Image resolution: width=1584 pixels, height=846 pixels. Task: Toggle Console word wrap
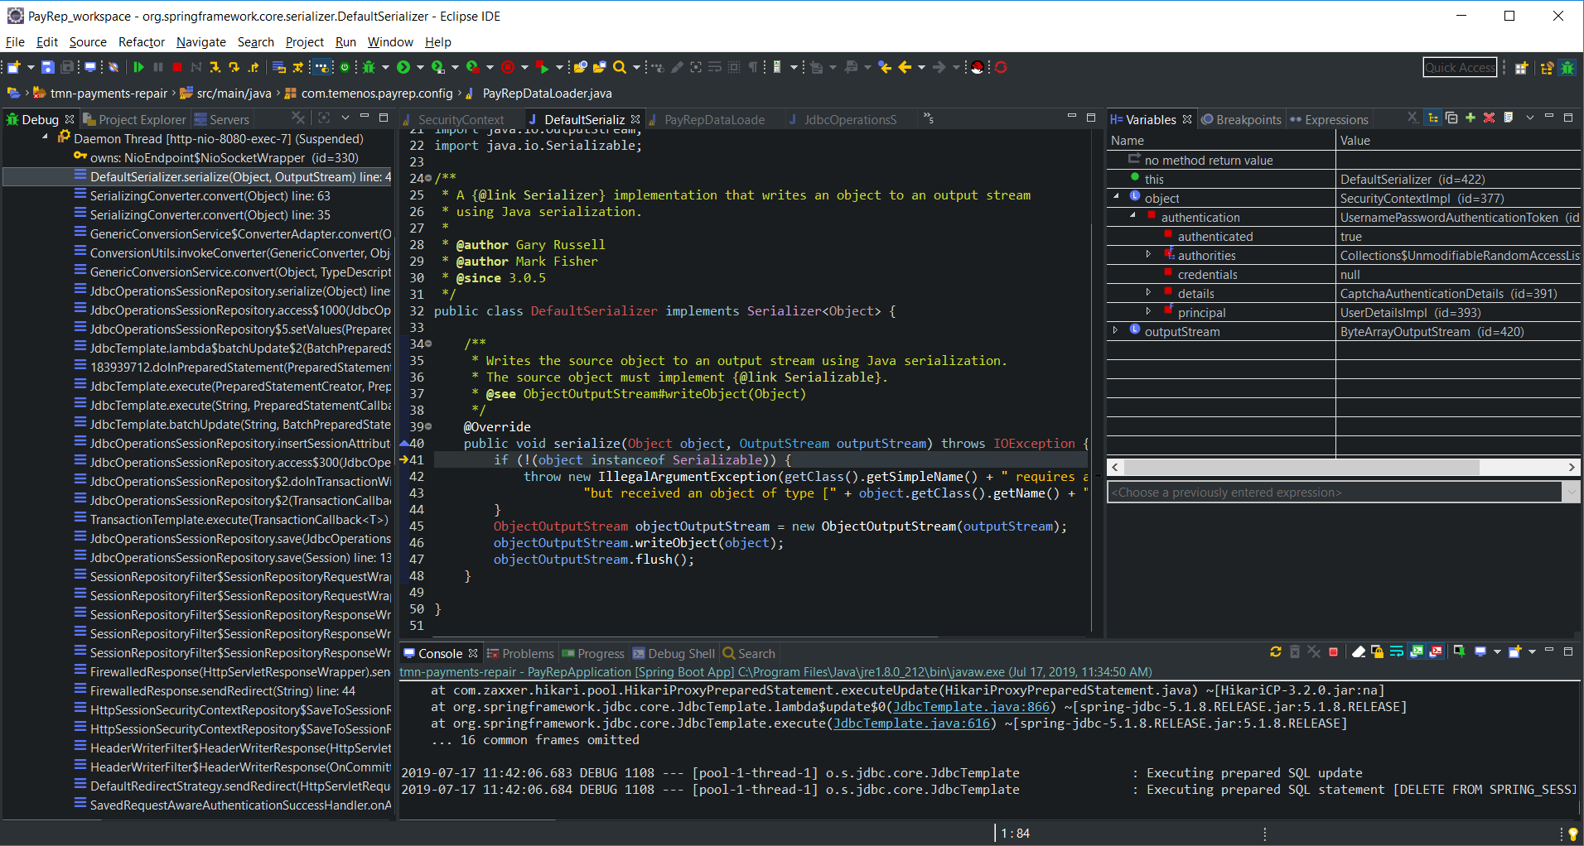(1396, 652)
